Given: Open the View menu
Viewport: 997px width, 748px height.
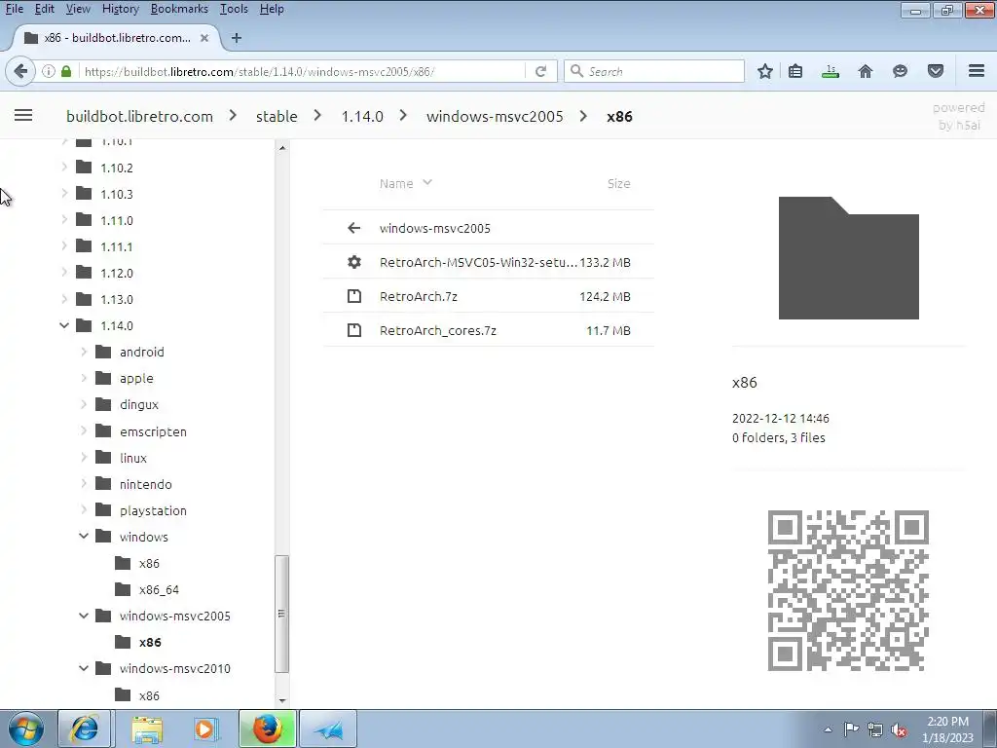Looking at the screenshot, I should 78,9.
